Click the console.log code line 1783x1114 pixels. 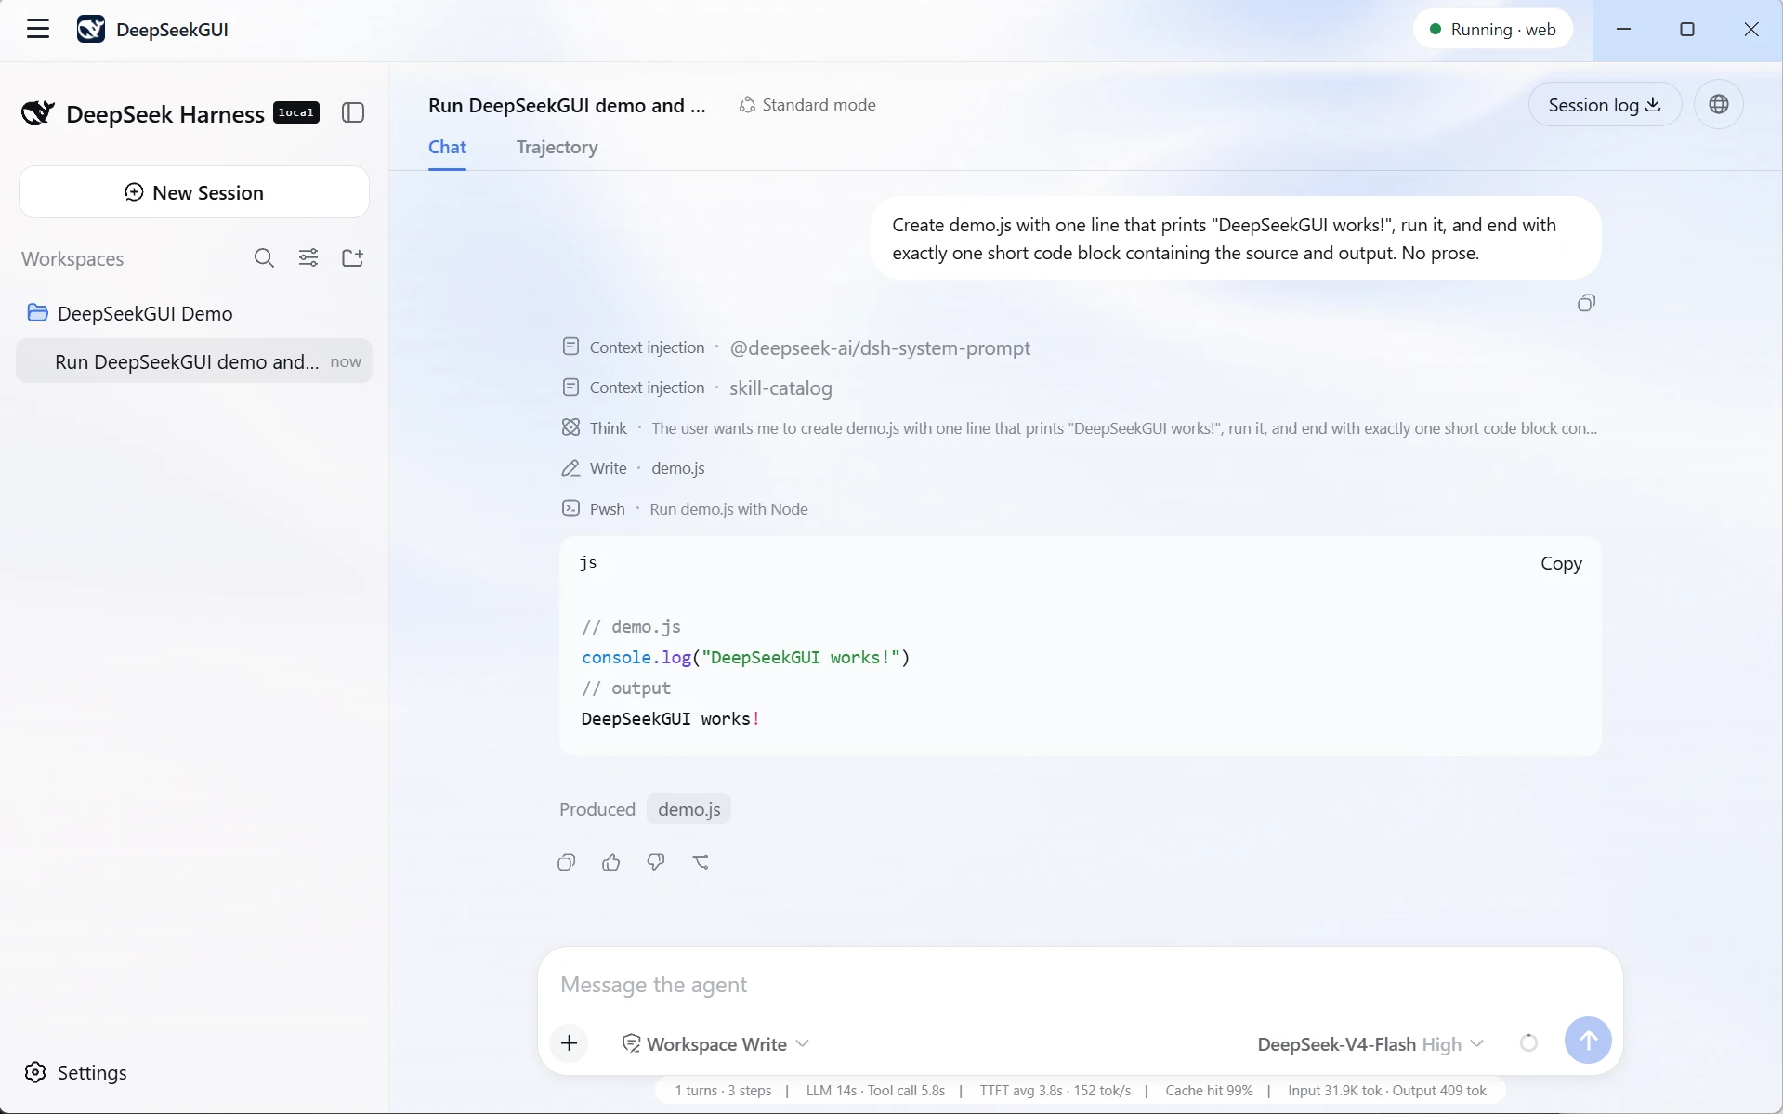point(745,657)
